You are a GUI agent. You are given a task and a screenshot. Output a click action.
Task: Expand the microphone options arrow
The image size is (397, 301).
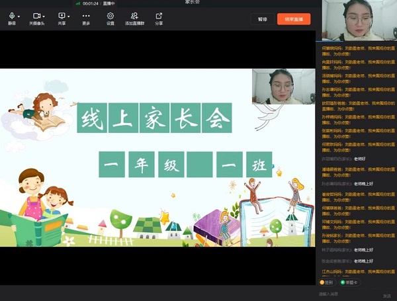(19, 15)
